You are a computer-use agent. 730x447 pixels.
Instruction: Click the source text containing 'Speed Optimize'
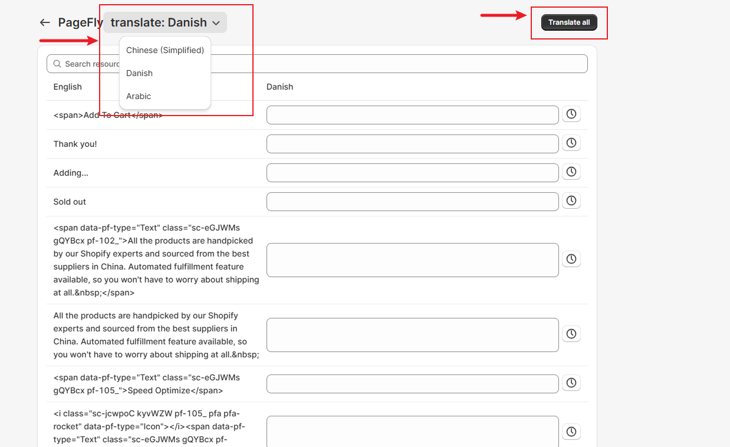tap(147, 384)
